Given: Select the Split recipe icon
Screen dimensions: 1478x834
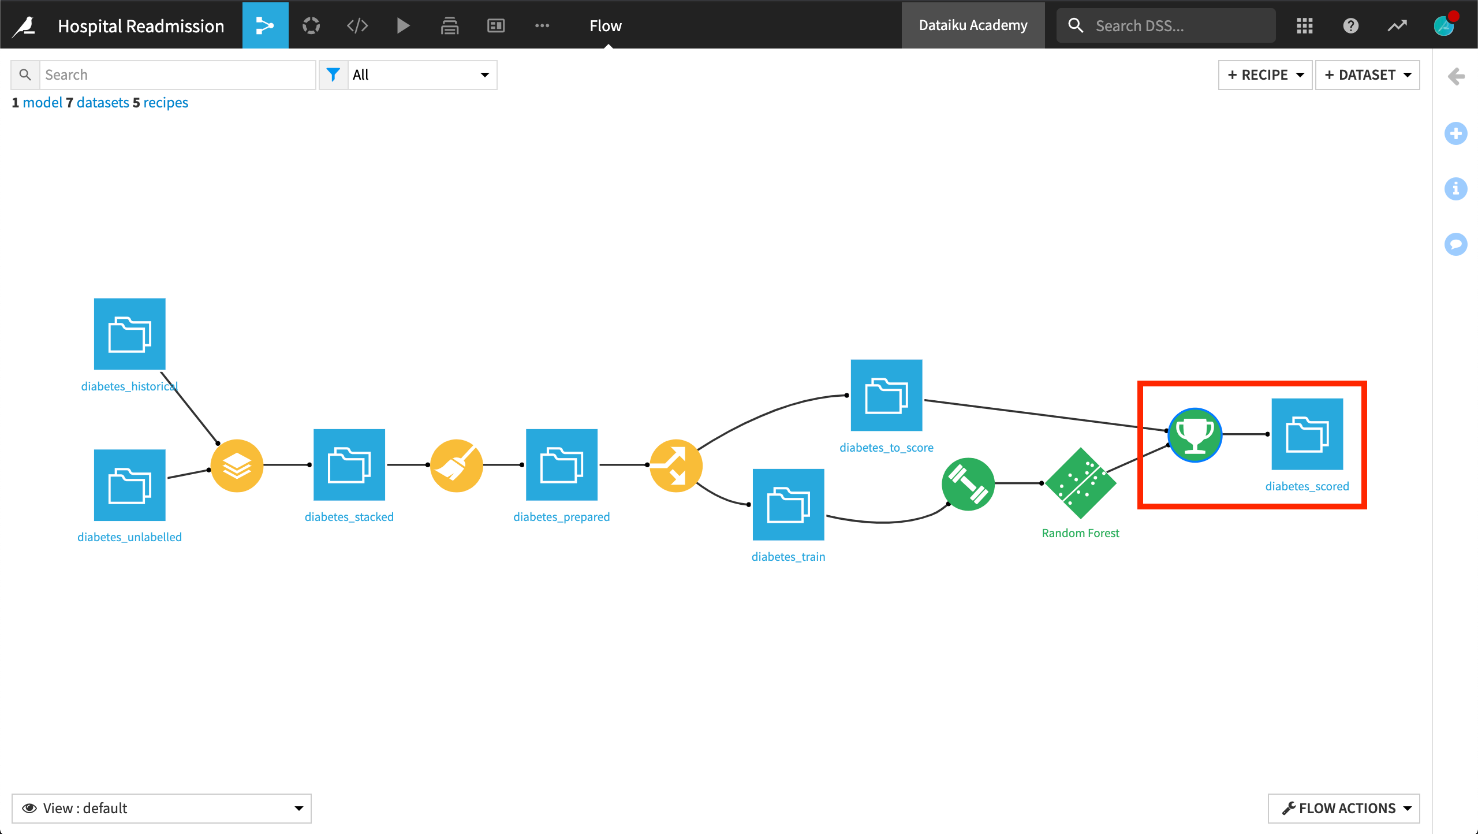Looking at the screenshot, I should pos(675,466).
